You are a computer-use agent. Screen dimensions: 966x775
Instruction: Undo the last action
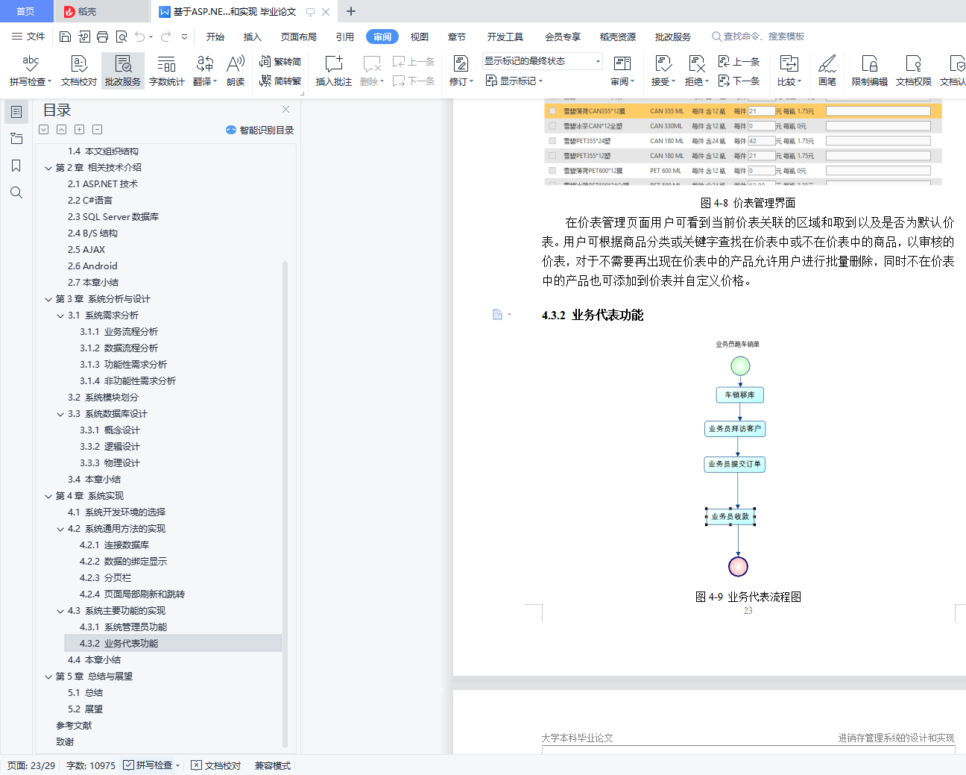point(139,37)
